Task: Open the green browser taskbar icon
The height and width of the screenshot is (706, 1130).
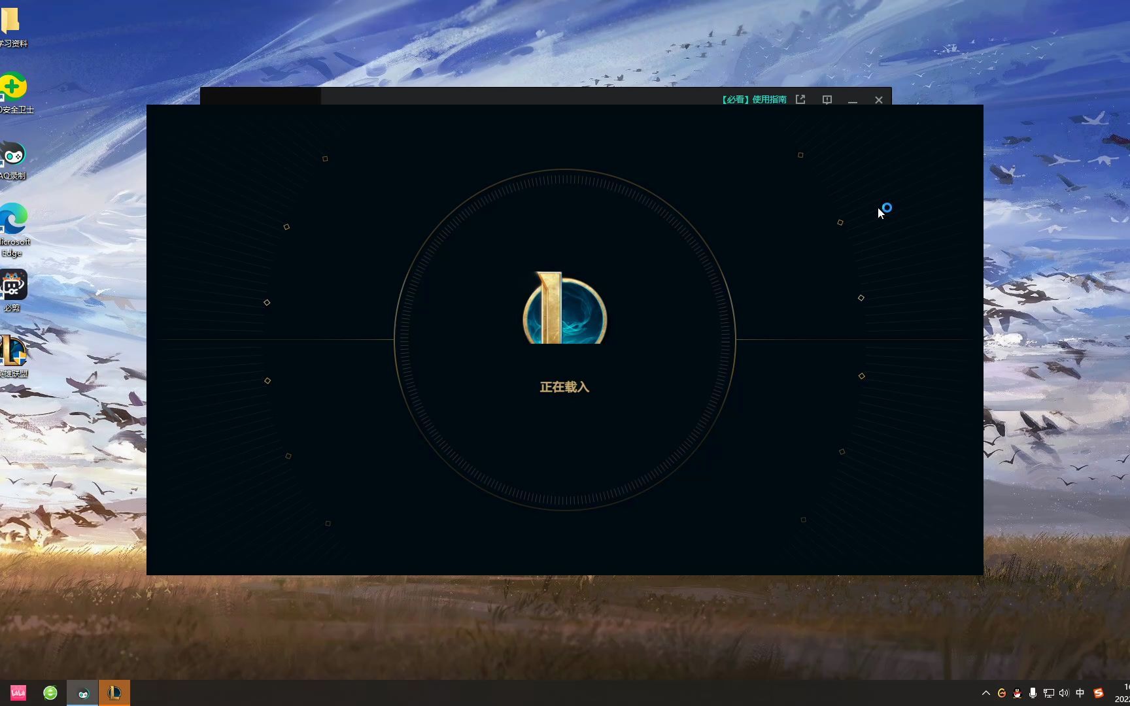Action: tap(50, 693)
